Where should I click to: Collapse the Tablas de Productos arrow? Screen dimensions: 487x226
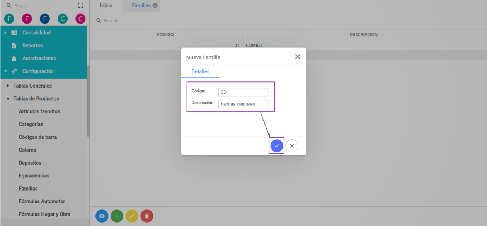click(8, 99)
